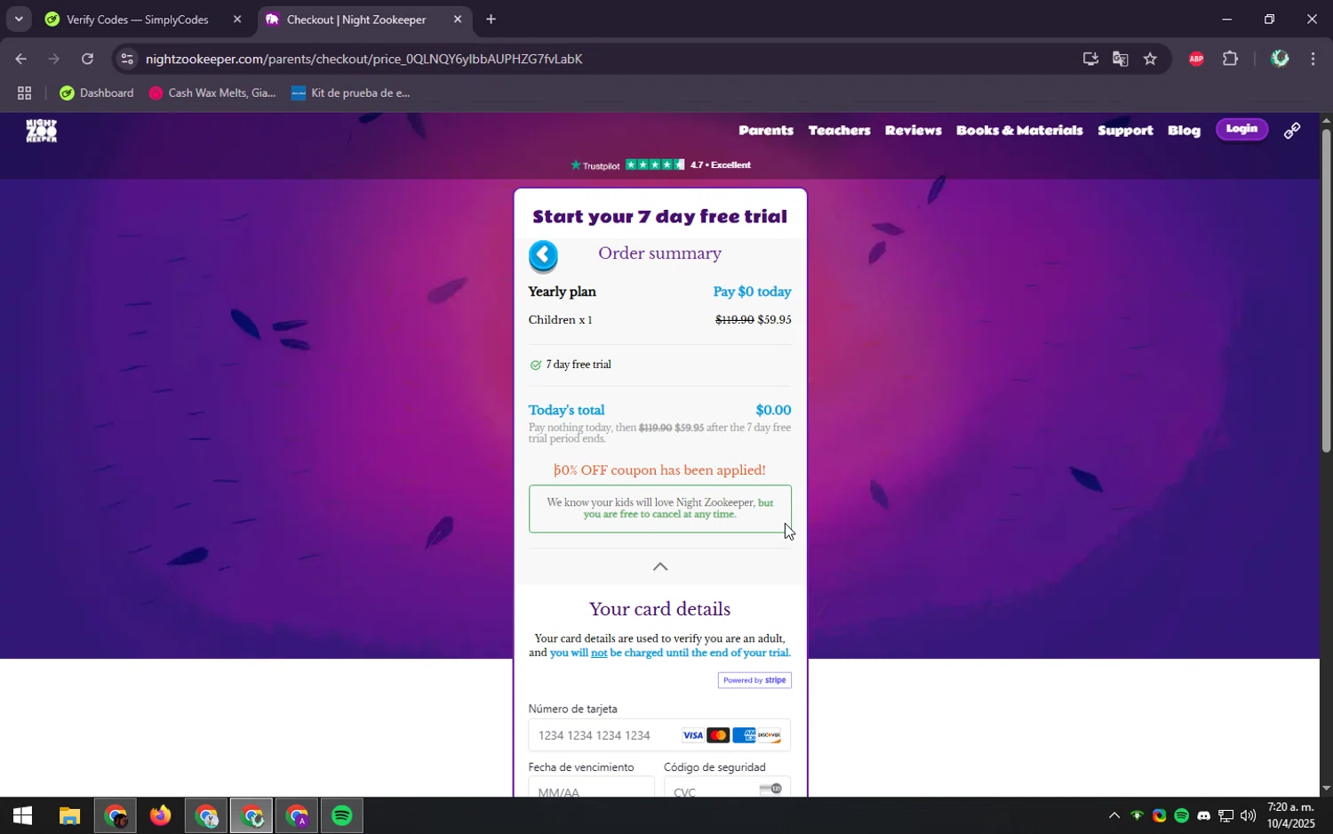Close the Checkout Night Zookeeper tab
Image resolution: width=1333 pixels, height=834 pixels.
coord(458,20)
